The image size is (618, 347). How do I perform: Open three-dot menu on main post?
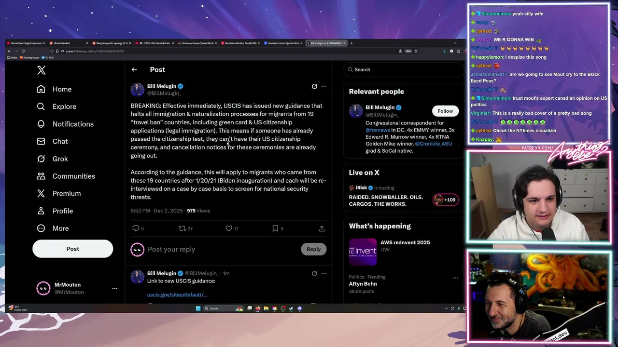tap(324, 86)
